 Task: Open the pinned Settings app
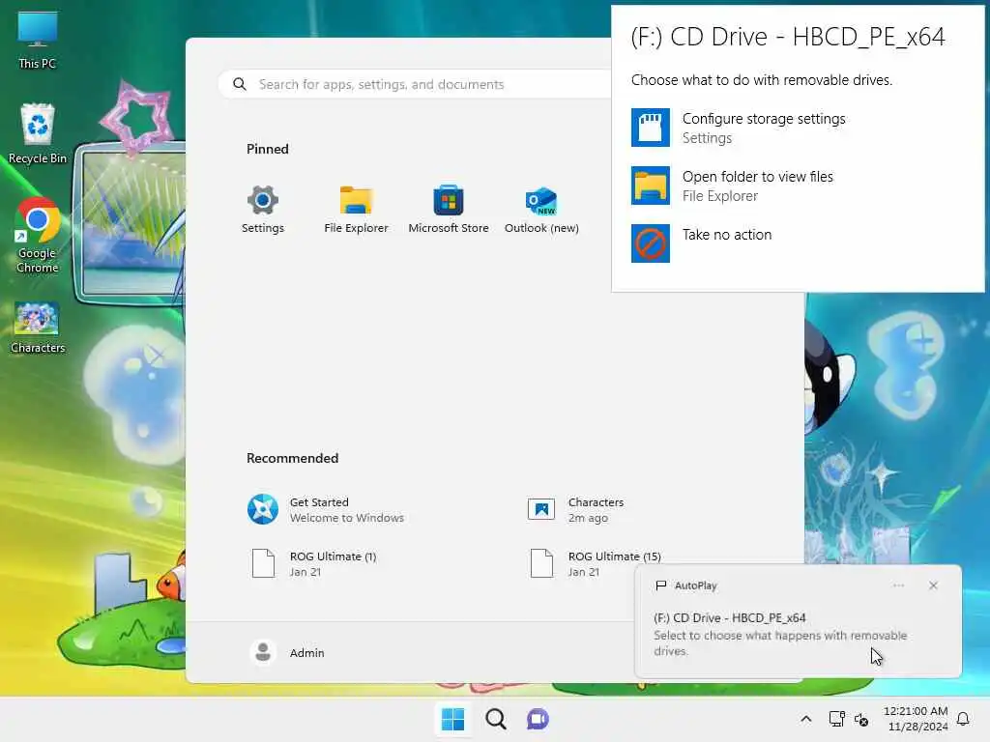263,210
